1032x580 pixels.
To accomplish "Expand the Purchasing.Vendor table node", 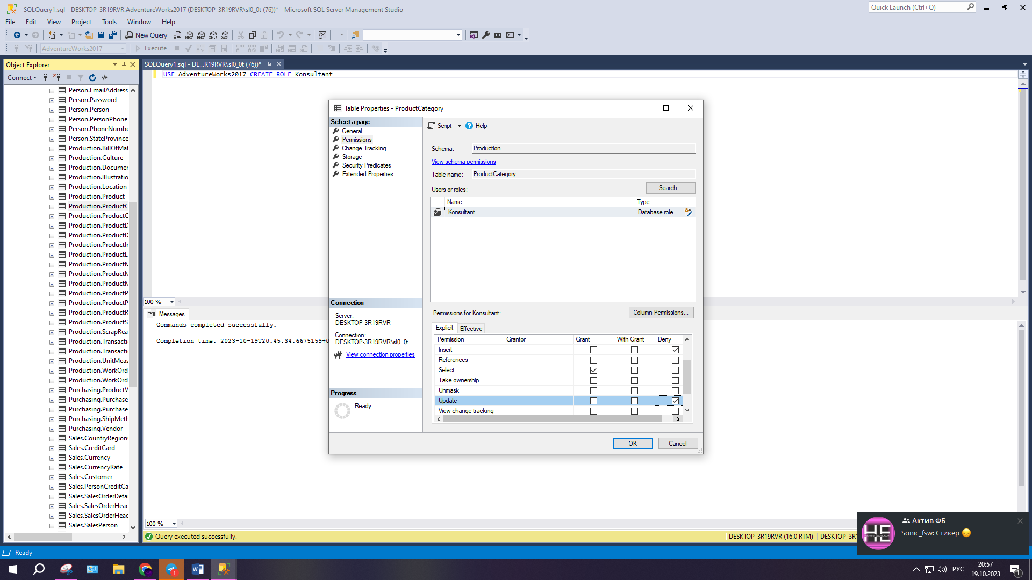I will click(x=52, y=429).
